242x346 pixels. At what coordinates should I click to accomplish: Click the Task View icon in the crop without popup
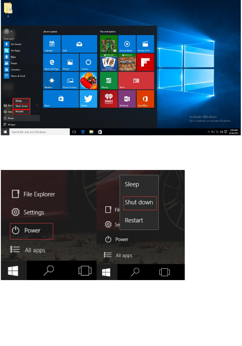[x=85, y=271]
